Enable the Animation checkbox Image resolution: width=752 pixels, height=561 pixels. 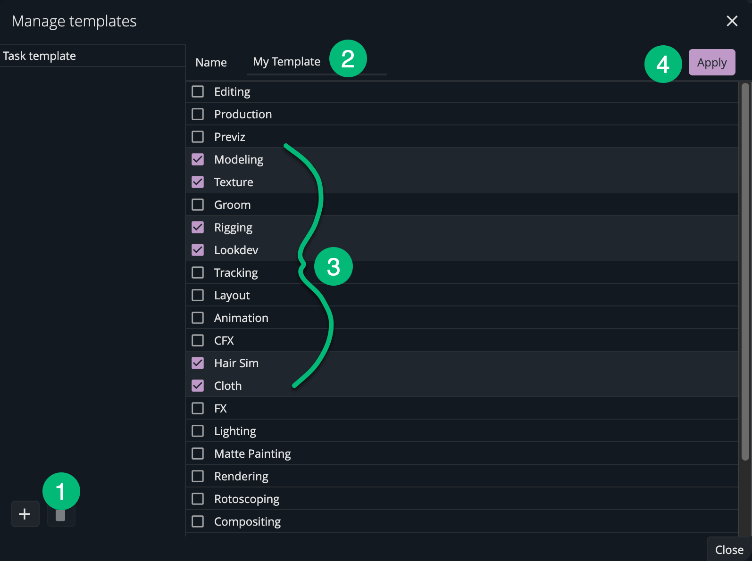[x=198, y=318]
